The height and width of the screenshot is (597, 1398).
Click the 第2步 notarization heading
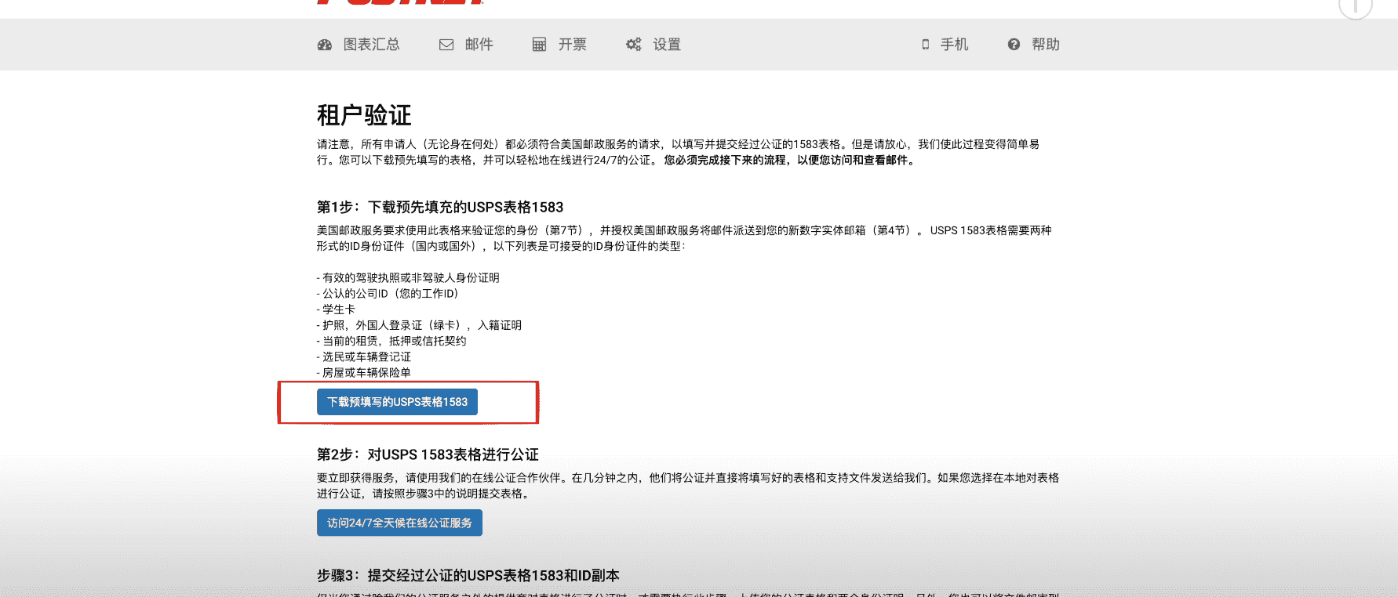click(428, 454)
